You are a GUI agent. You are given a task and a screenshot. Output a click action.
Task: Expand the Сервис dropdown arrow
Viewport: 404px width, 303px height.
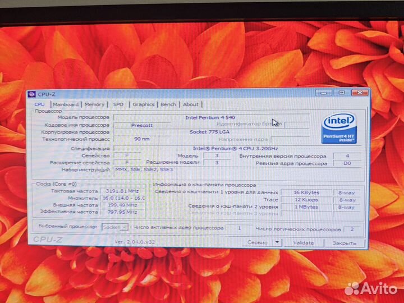point(277,242)
